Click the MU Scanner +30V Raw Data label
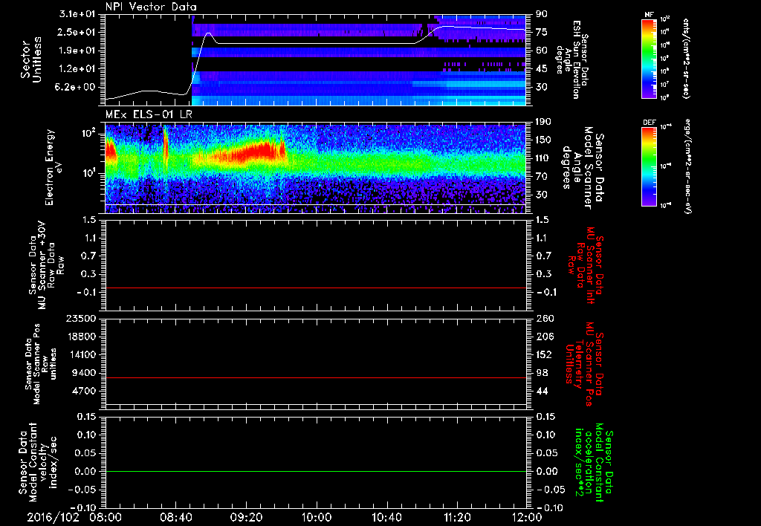761x526 pixels. click(45, 265)
